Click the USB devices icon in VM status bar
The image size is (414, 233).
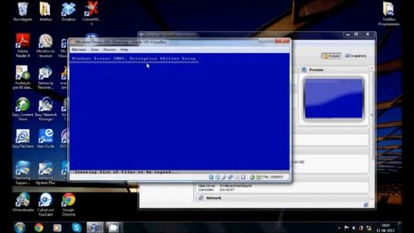coord(224,177)
